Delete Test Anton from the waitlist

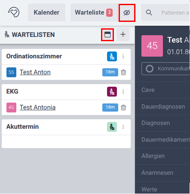pyautogui.click(x=123, y=72)
